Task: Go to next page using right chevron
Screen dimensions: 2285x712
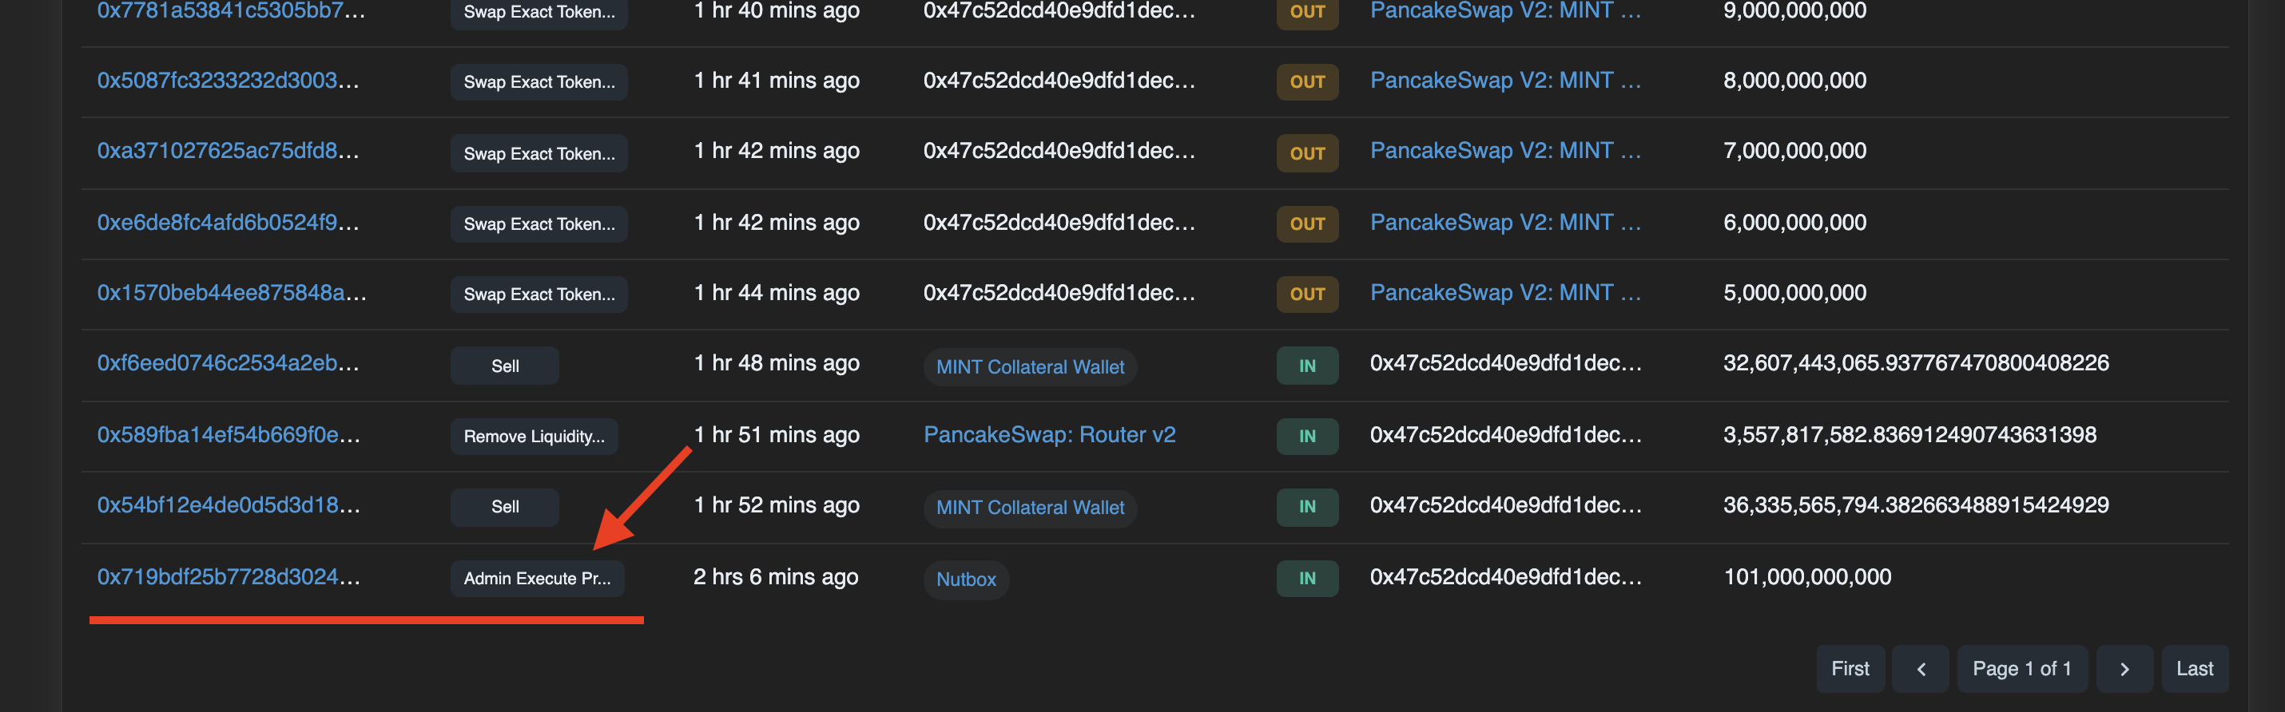Action: (x=2124, y=669)
